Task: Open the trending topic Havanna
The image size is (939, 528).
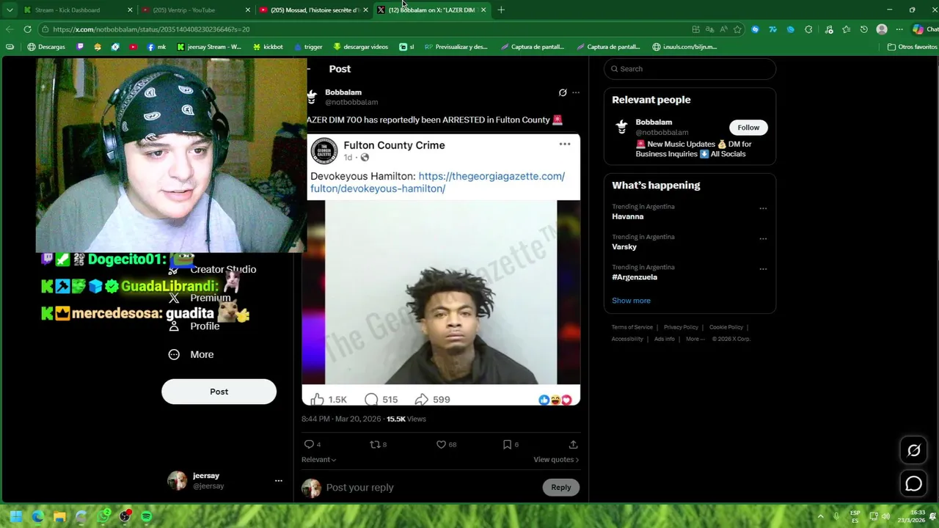Action: pyautogui.click(x=628, y=216)
